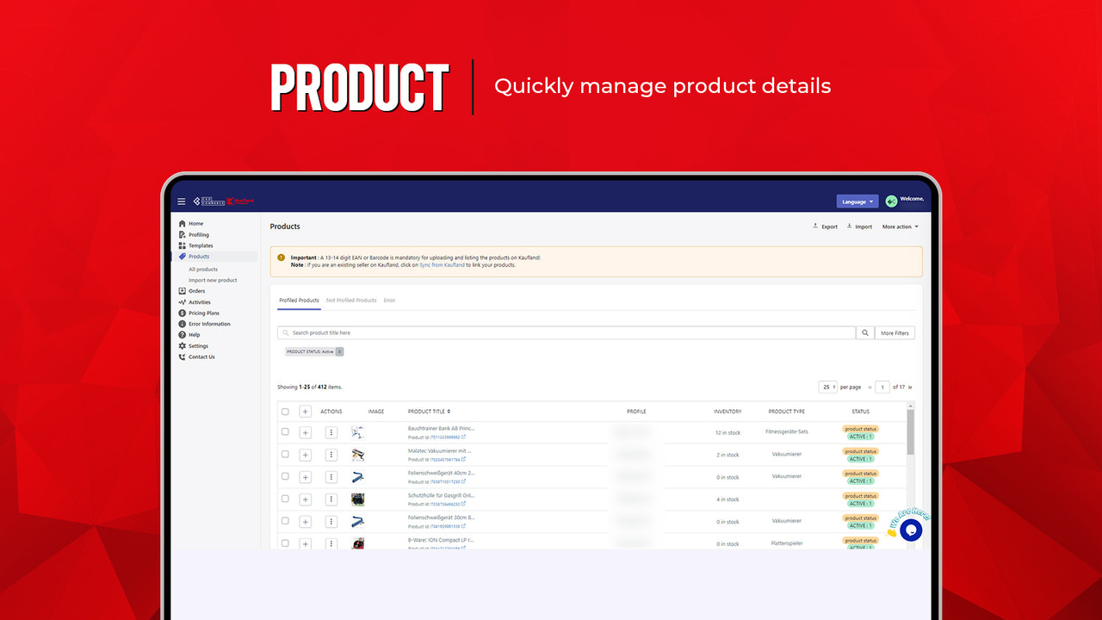Expand the More action dropdown
1102x620 pixels.
[x=898, y=226]
